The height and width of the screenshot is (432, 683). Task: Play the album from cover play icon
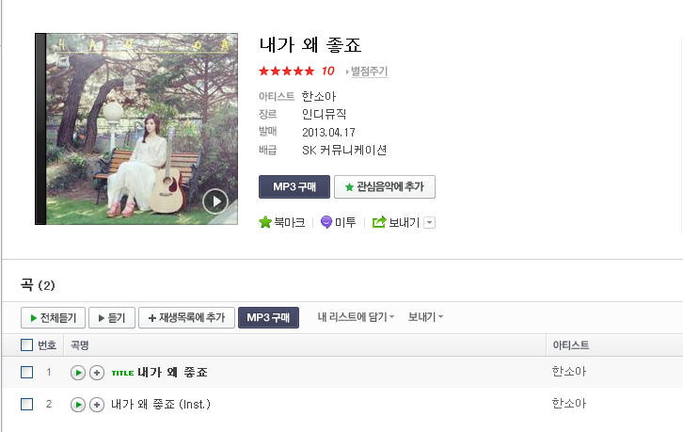tap(215, 201)
